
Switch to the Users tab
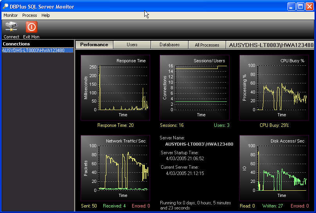click(132, 45)
